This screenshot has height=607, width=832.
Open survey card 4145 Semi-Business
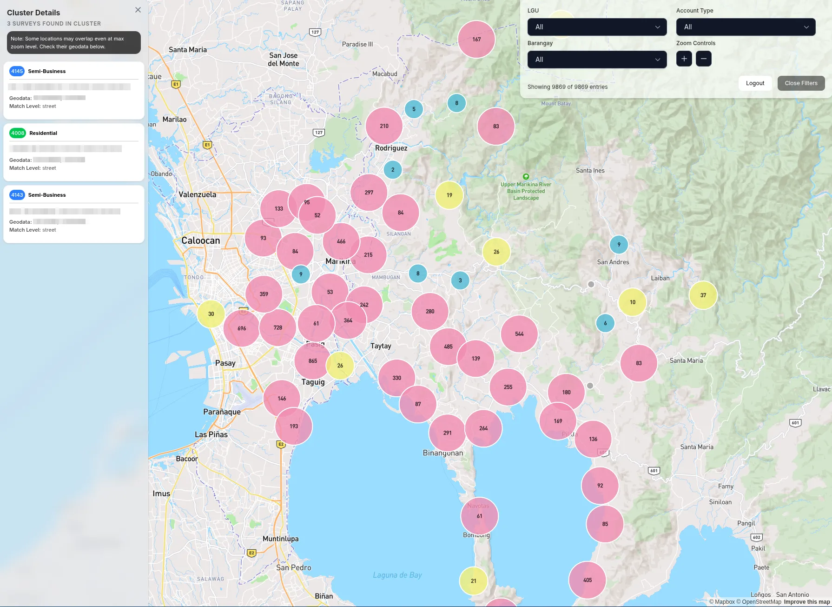(74, 91)
